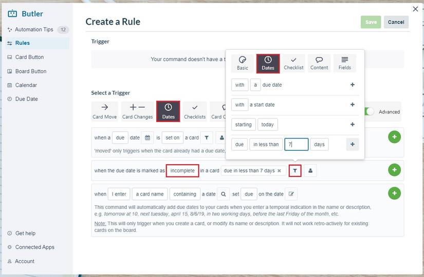The width and height of the screenshot is (424, 277).
Task: Toggle 'a' option before due date
Action: click(255, 85)
